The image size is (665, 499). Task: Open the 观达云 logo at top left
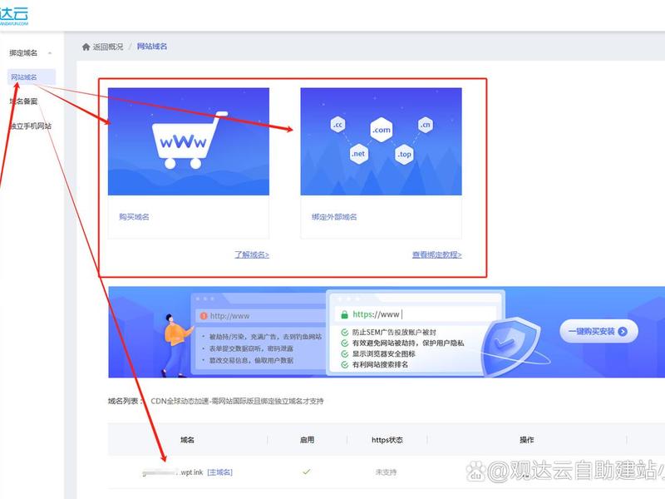click(14, 16)
